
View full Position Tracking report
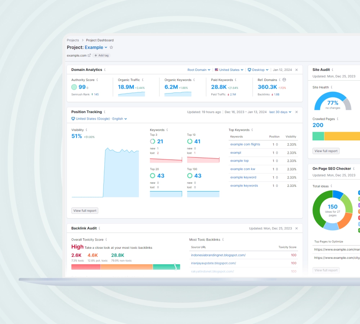[x=85, y=211]
